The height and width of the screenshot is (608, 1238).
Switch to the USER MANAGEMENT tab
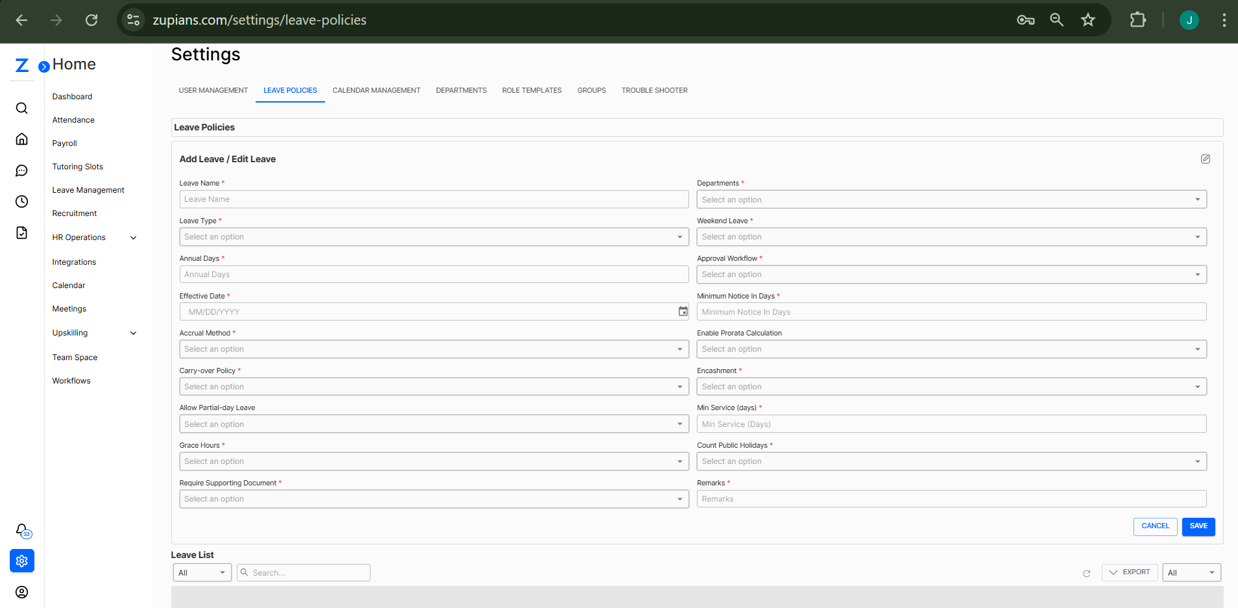213,90
